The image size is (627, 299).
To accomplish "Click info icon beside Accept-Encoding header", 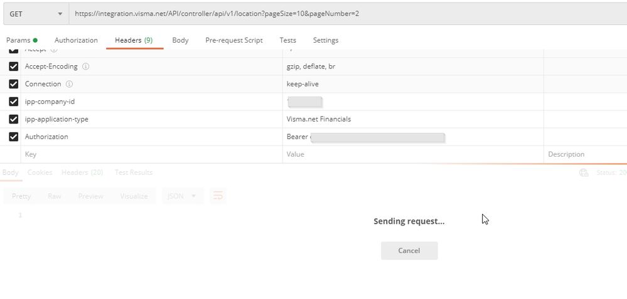I will point(85,66).
